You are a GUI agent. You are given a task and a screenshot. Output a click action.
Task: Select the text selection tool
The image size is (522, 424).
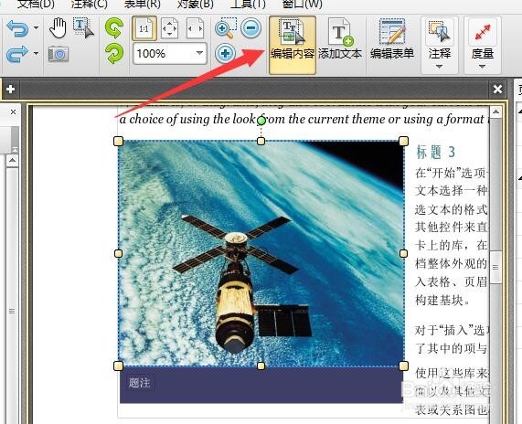83,28
